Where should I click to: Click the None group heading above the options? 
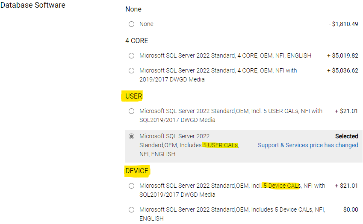tap(133, 9)
